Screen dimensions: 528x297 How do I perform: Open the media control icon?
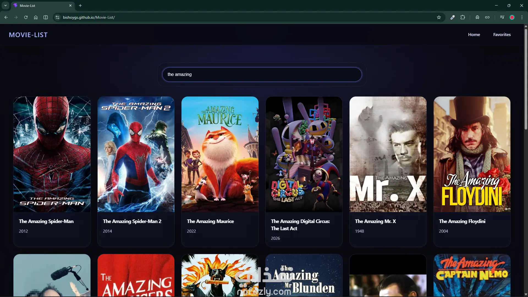(502, 17)
